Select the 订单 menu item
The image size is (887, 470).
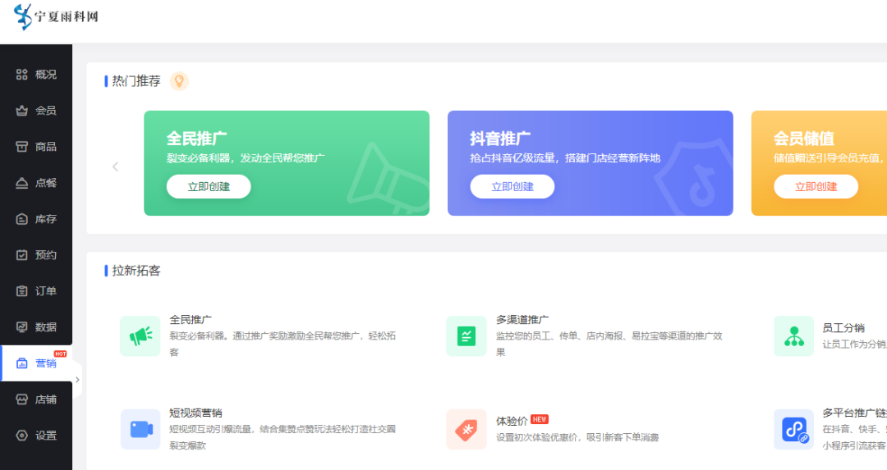pos(36,291)
